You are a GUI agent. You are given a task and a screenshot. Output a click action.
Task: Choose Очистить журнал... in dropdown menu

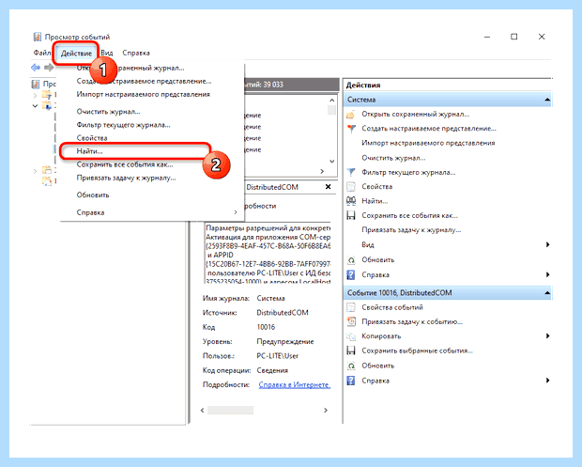click(151, 112)
